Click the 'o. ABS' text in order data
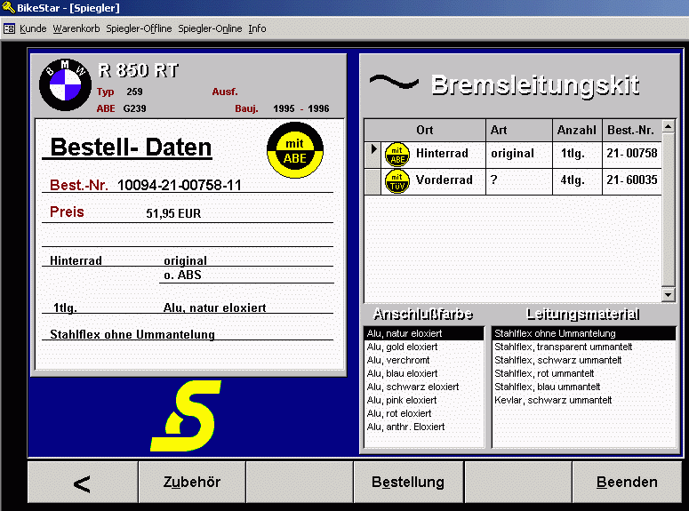 [182, 275]
